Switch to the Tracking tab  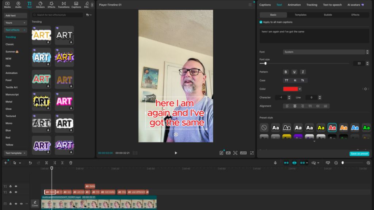tap(312, 5)
